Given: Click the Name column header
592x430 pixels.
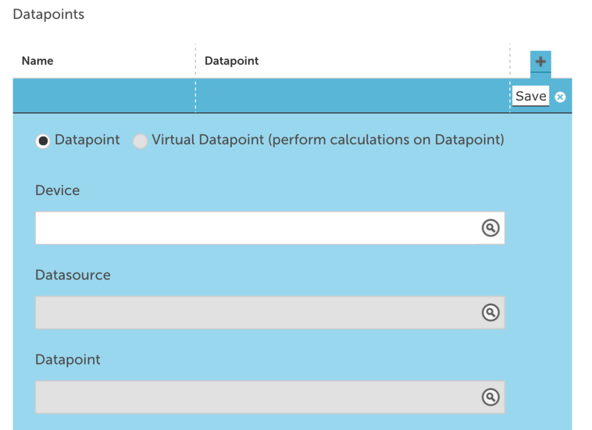Looking at the screenshot, I should click(x=38, y=61).
